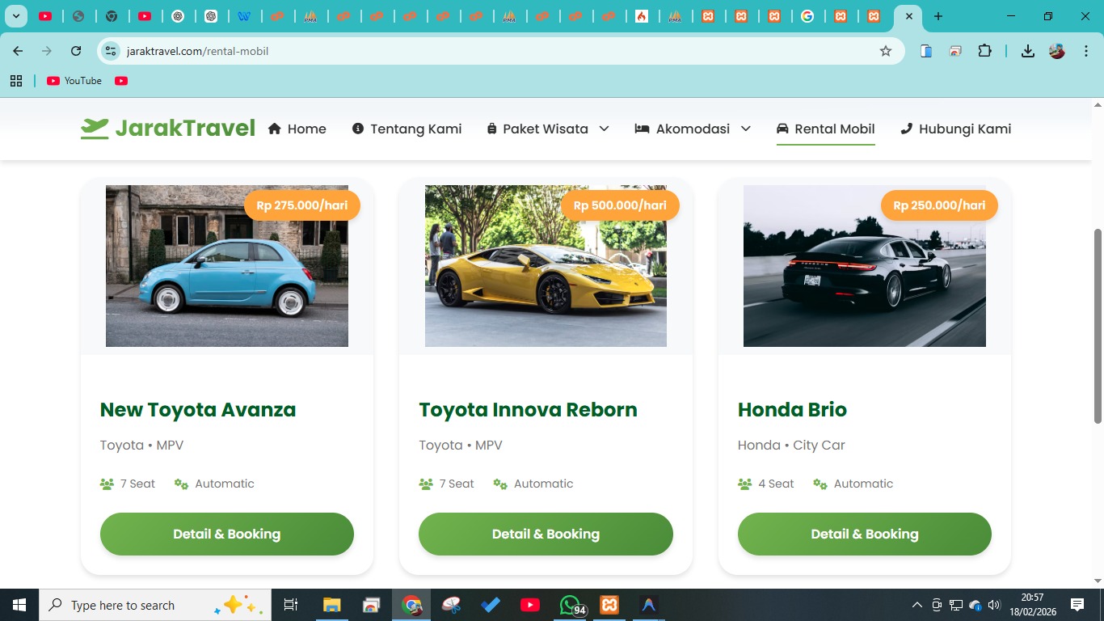This screenshot has width=1104, height=621.
Task: Open the Tentang Kami page from the navbar
Action: (415, 129)
